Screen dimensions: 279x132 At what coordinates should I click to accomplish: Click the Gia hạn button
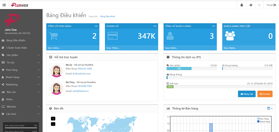coord(265,94)
